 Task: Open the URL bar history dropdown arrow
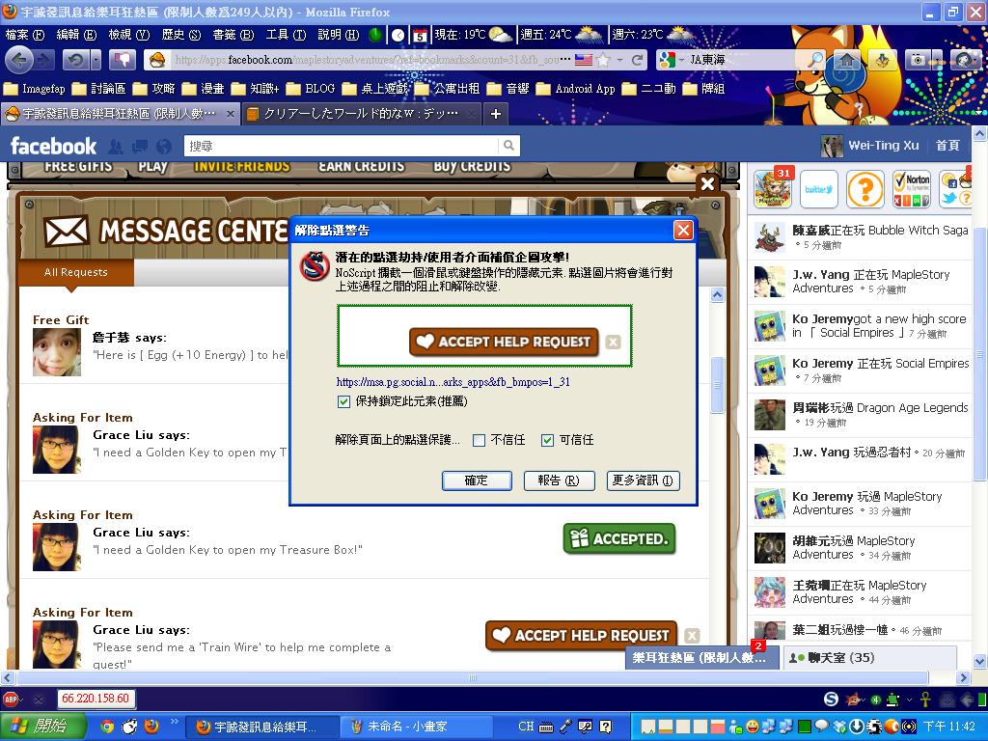click(620, 60)
